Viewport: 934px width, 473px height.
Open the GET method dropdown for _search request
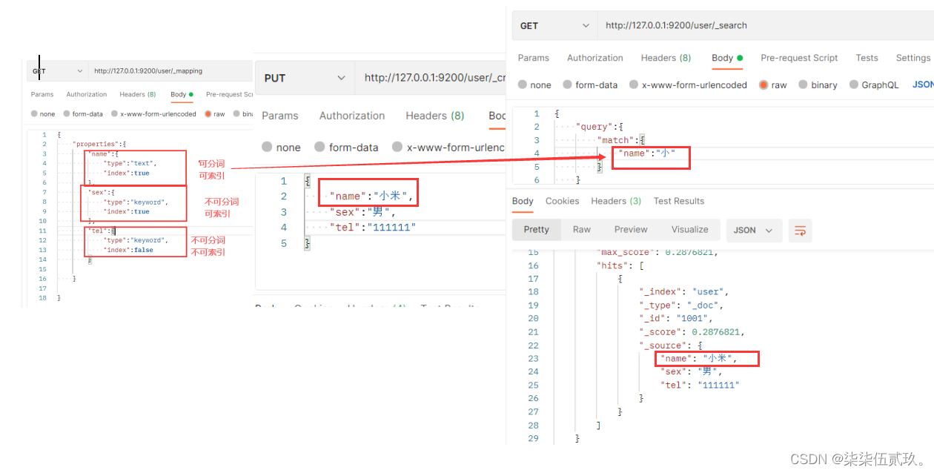[554, 25]
